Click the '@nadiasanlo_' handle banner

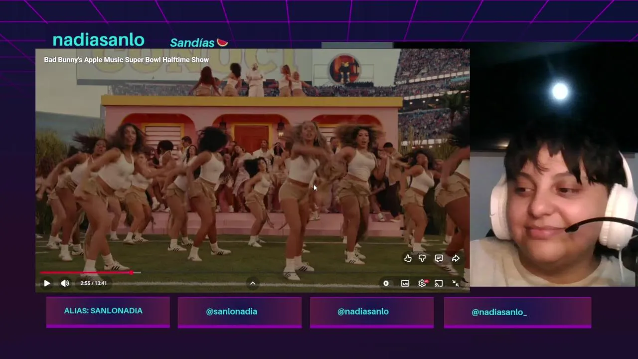(517, 312)
